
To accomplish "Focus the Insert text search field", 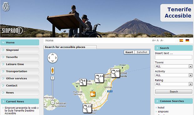I will pyautogui.click(x=174, y=57).
